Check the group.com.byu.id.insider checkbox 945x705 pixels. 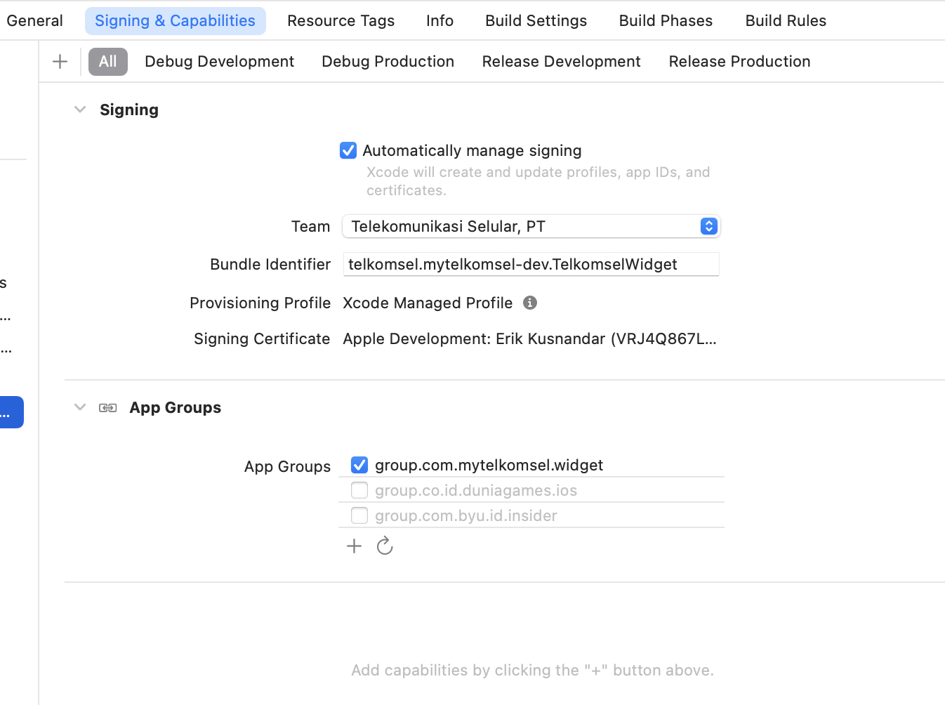(359, 515)
